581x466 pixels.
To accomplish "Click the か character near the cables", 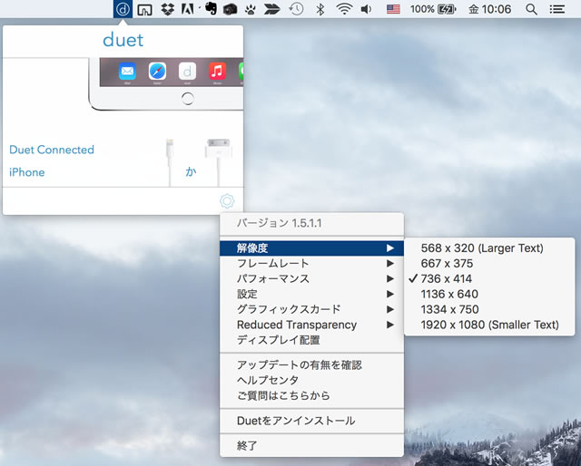I will pos(191,171).
